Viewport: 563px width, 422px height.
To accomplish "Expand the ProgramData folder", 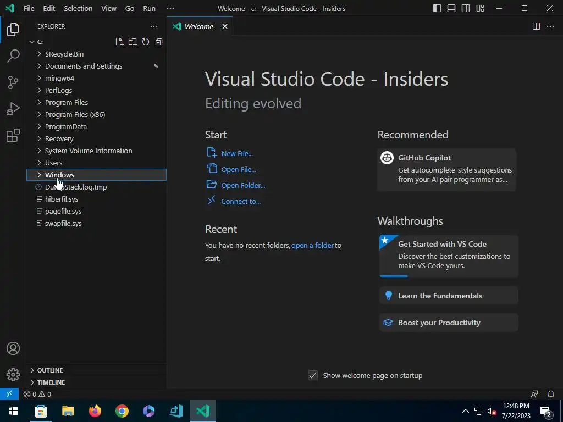I will (x=96, y=127).
